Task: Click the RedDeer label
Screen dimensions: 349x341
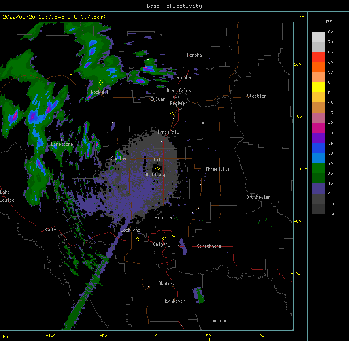Action: pyautogui.click(x=178, y=103)
